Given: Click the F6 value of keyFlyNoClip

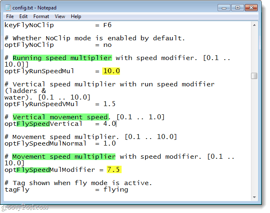Looking at the screenshot, I should [x=107, y=25].
